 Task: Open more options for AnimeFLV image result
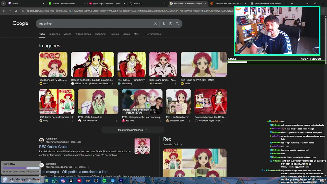pos(175,84)
